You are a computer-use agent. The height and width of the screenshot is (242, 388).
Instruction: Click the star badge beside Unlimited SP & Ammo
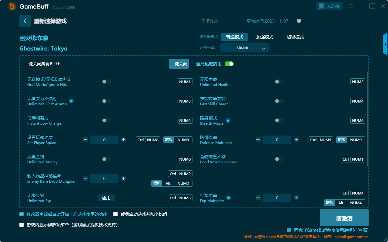pyautogui.click(x=71, y=101)
